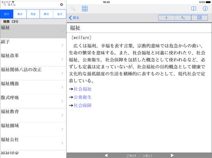Click the in-page search icon button
Image resolution: width=212 pixels, height=158 pixels.
(199, 18)
